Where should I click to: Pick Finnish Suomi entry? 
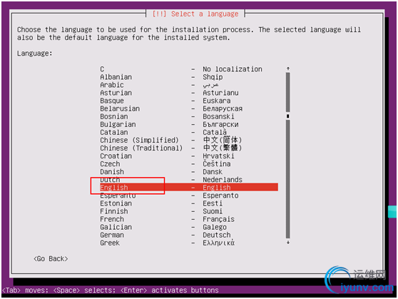coord(189,211)
